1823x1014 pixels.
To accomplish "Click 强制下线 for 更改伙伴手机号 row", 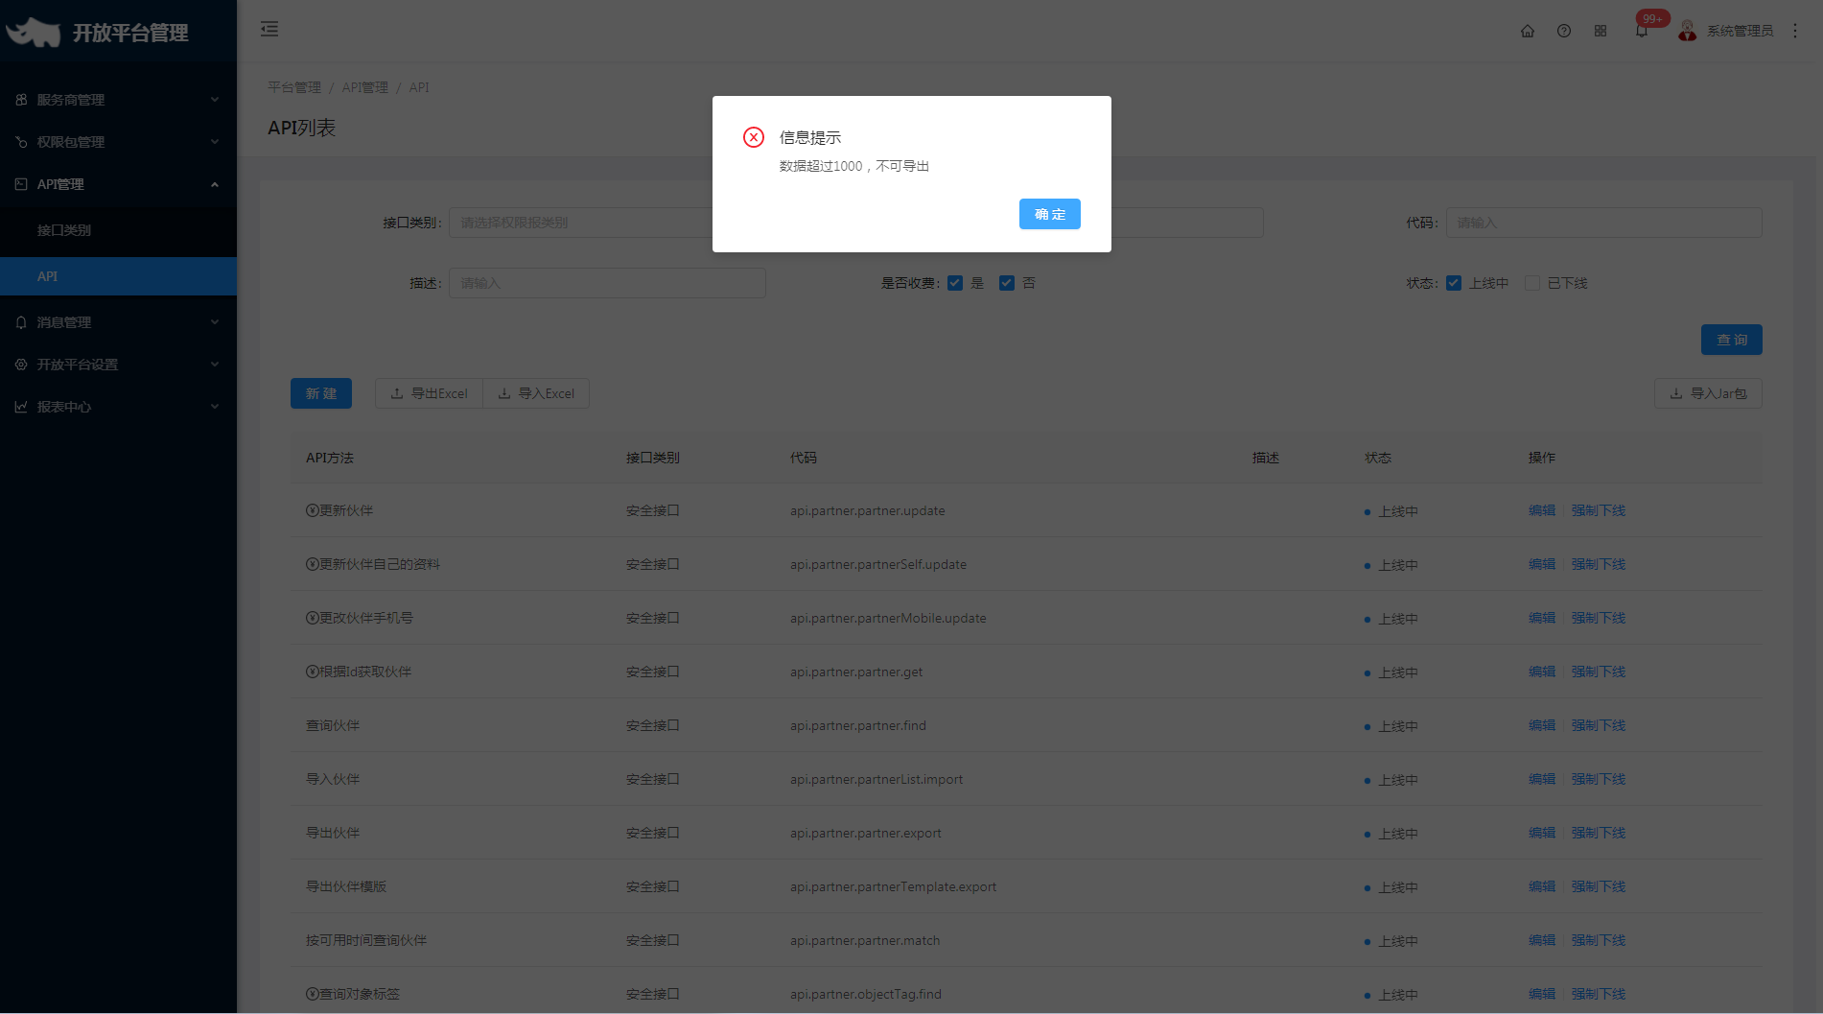I will tap(1599, 618).
